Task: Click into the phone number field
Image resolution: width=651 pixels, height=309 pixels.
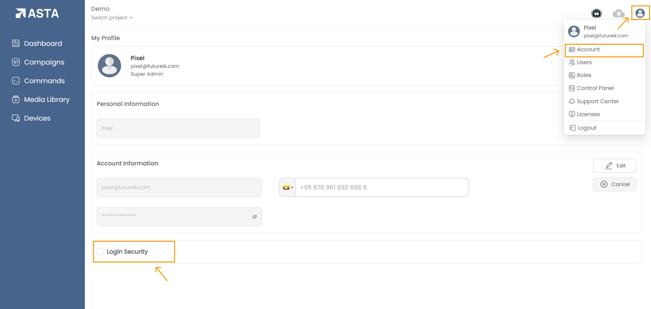Action: tap(382, 187)
